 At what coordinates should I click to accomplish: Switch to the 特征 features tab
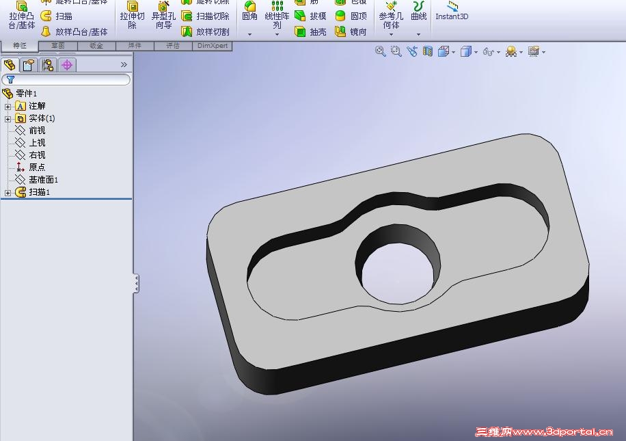pyautogui.click(x=20, y=46)
